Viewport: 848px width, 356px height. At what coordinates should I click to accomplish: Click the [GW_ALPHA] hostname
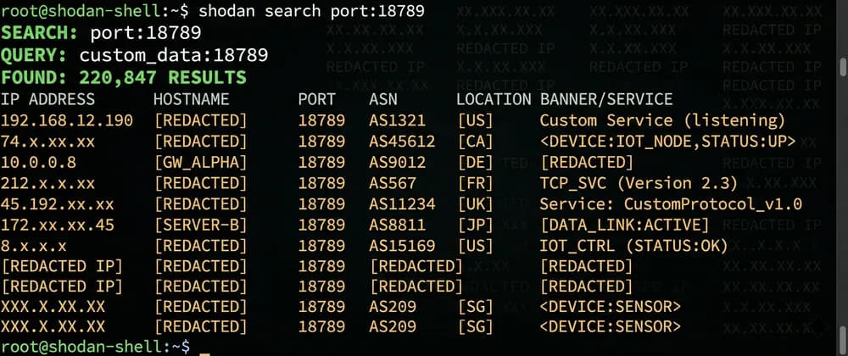click(x=200, y=163)
